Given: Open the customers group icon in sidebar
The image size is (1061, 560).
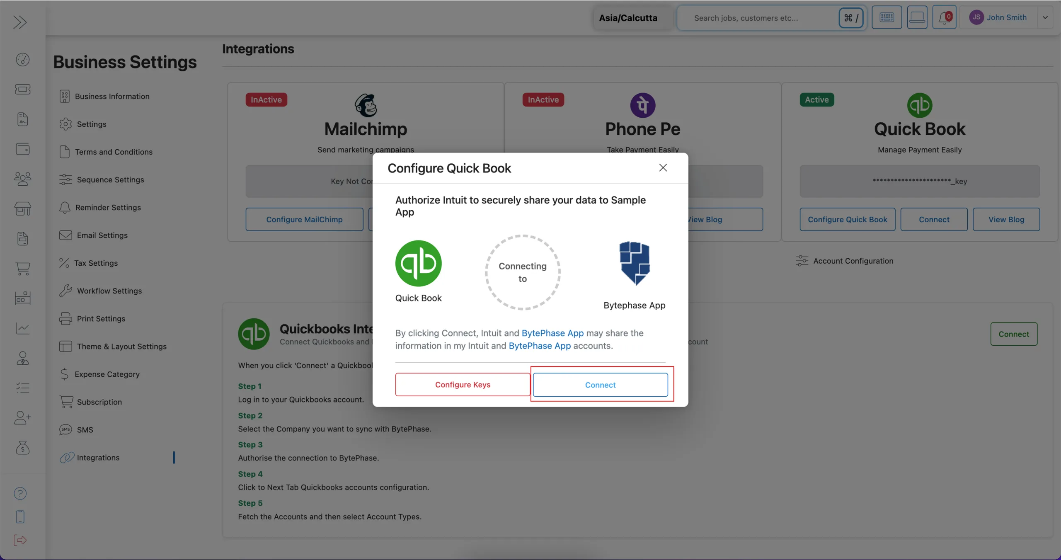Looking at the screenshot, I should click(22, 179).
